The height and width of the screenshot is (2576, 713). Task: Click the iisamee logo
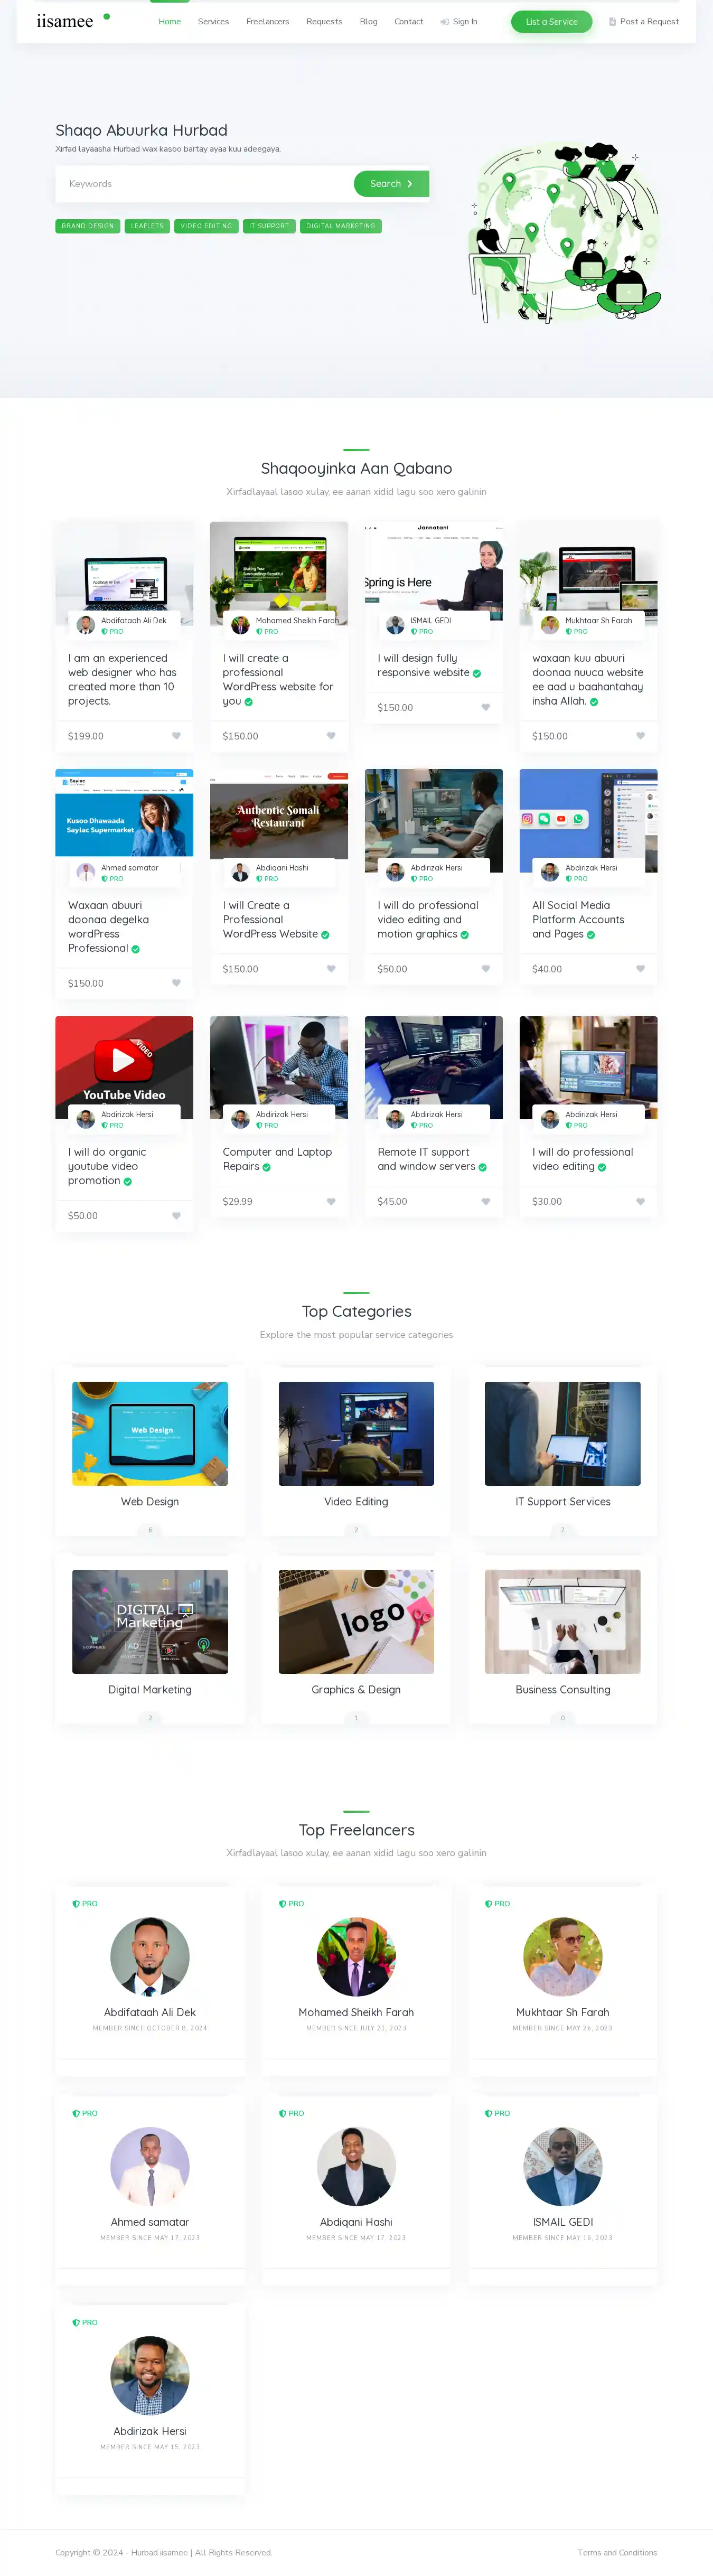click(x=65, y=21)
